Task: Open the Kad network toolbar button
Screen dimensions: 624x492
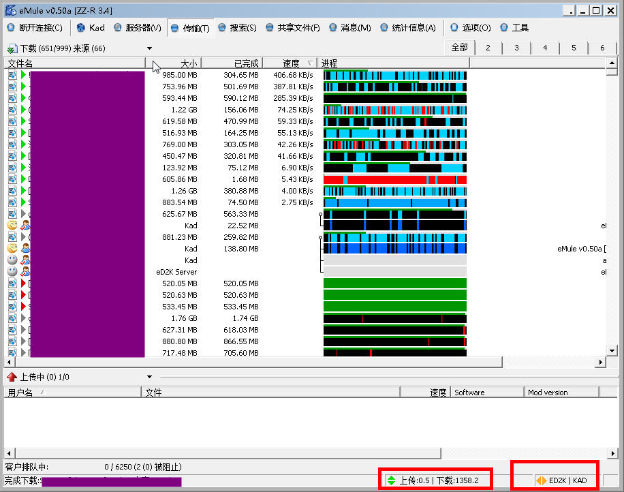Action: (91, 27)
